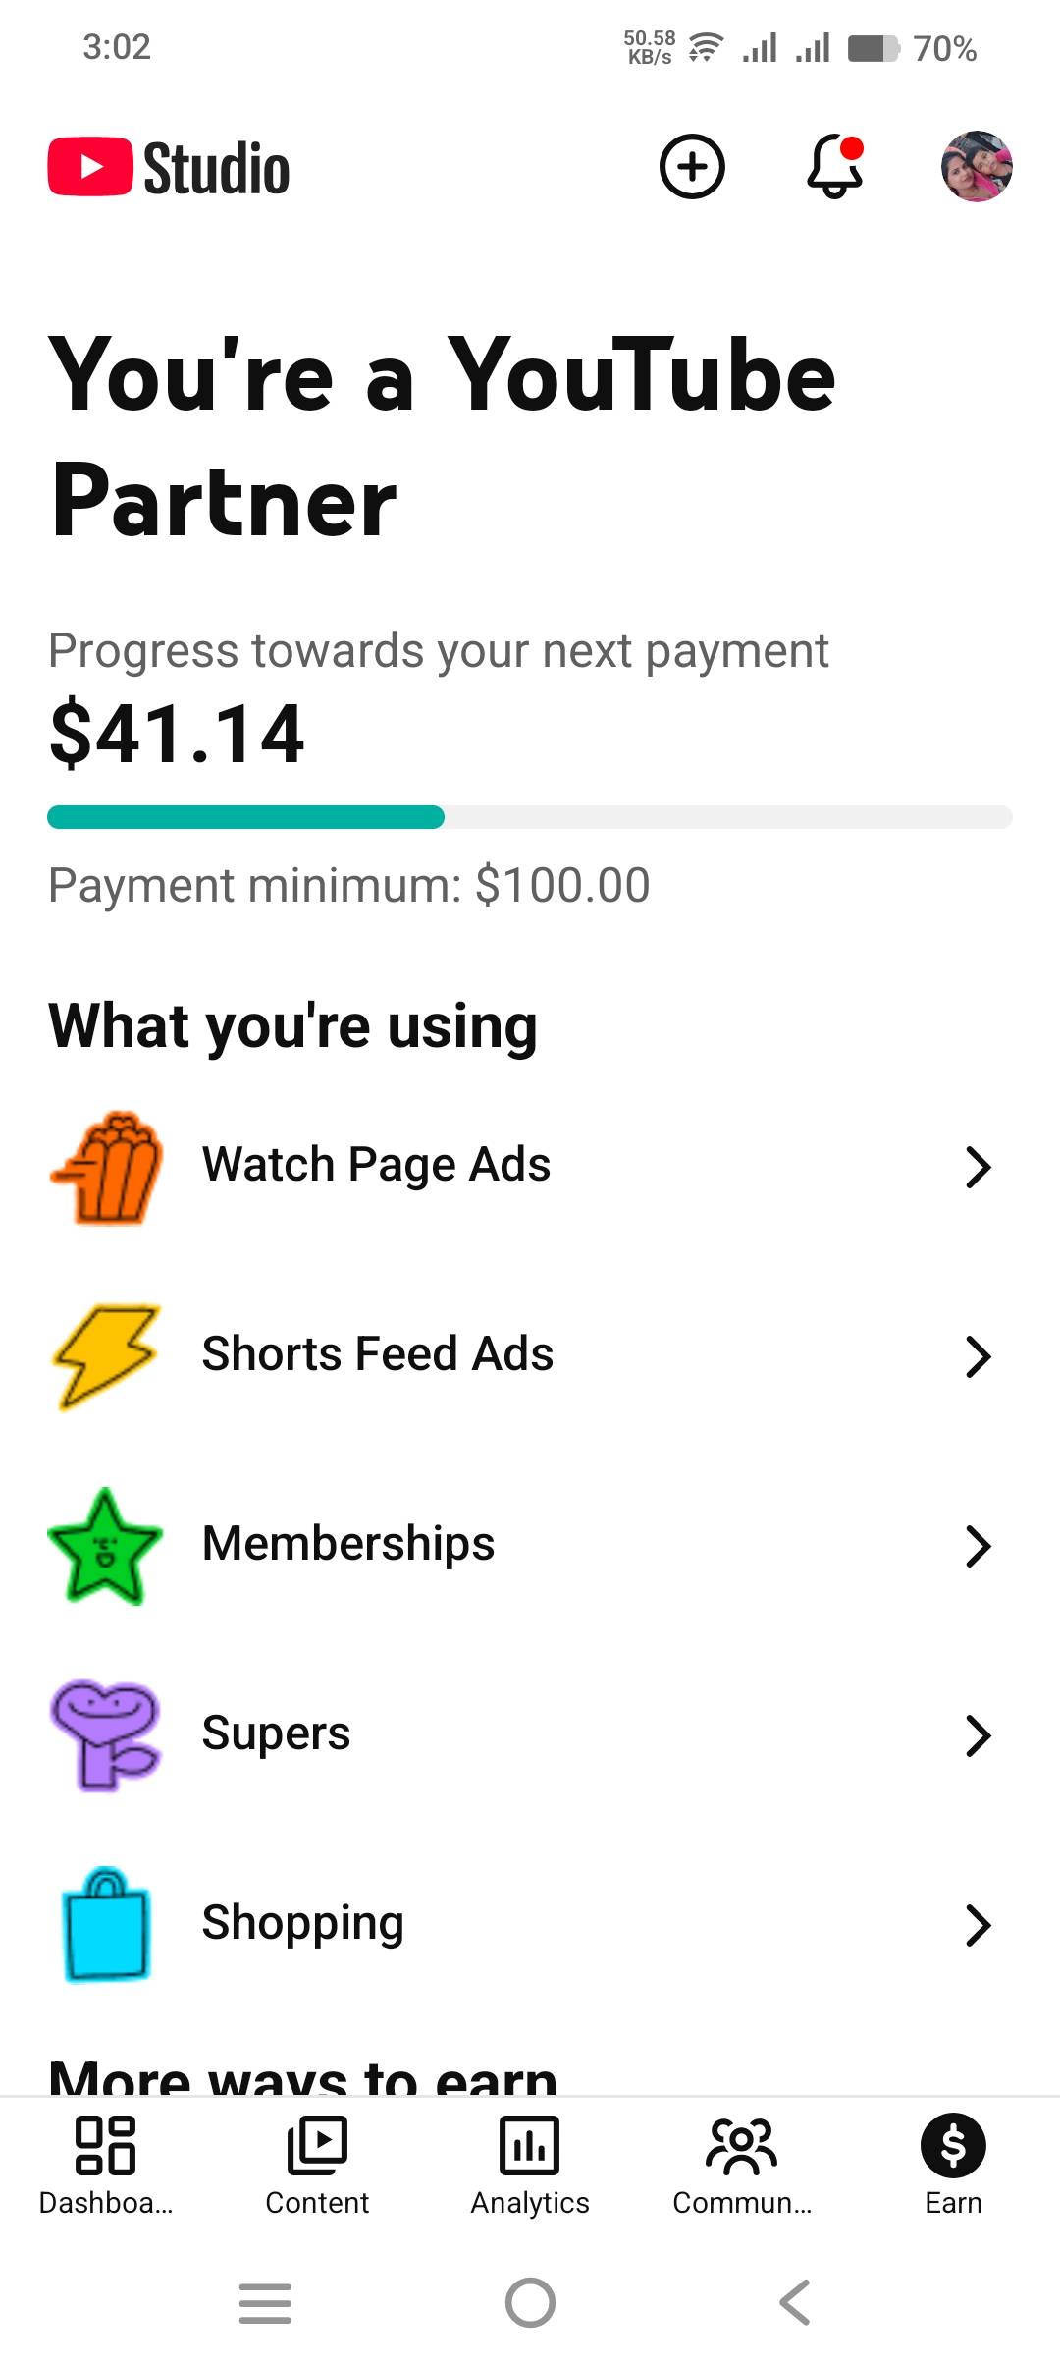This screenshot has height=2365, width=1060.
Task: Tap the popcorn Watch Page Ads icon
Action: tap(106, 1167)
